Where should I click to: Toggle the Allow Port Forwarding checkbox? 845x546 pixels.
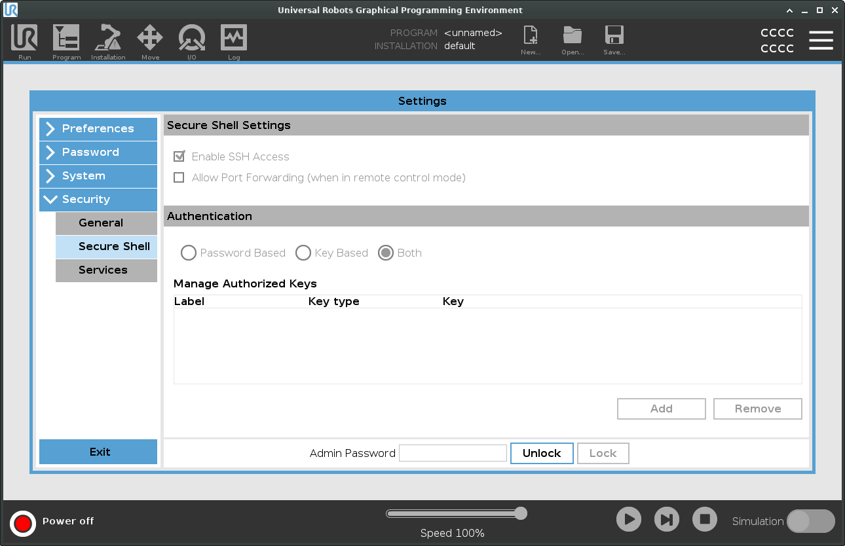[x=179, y=177]
